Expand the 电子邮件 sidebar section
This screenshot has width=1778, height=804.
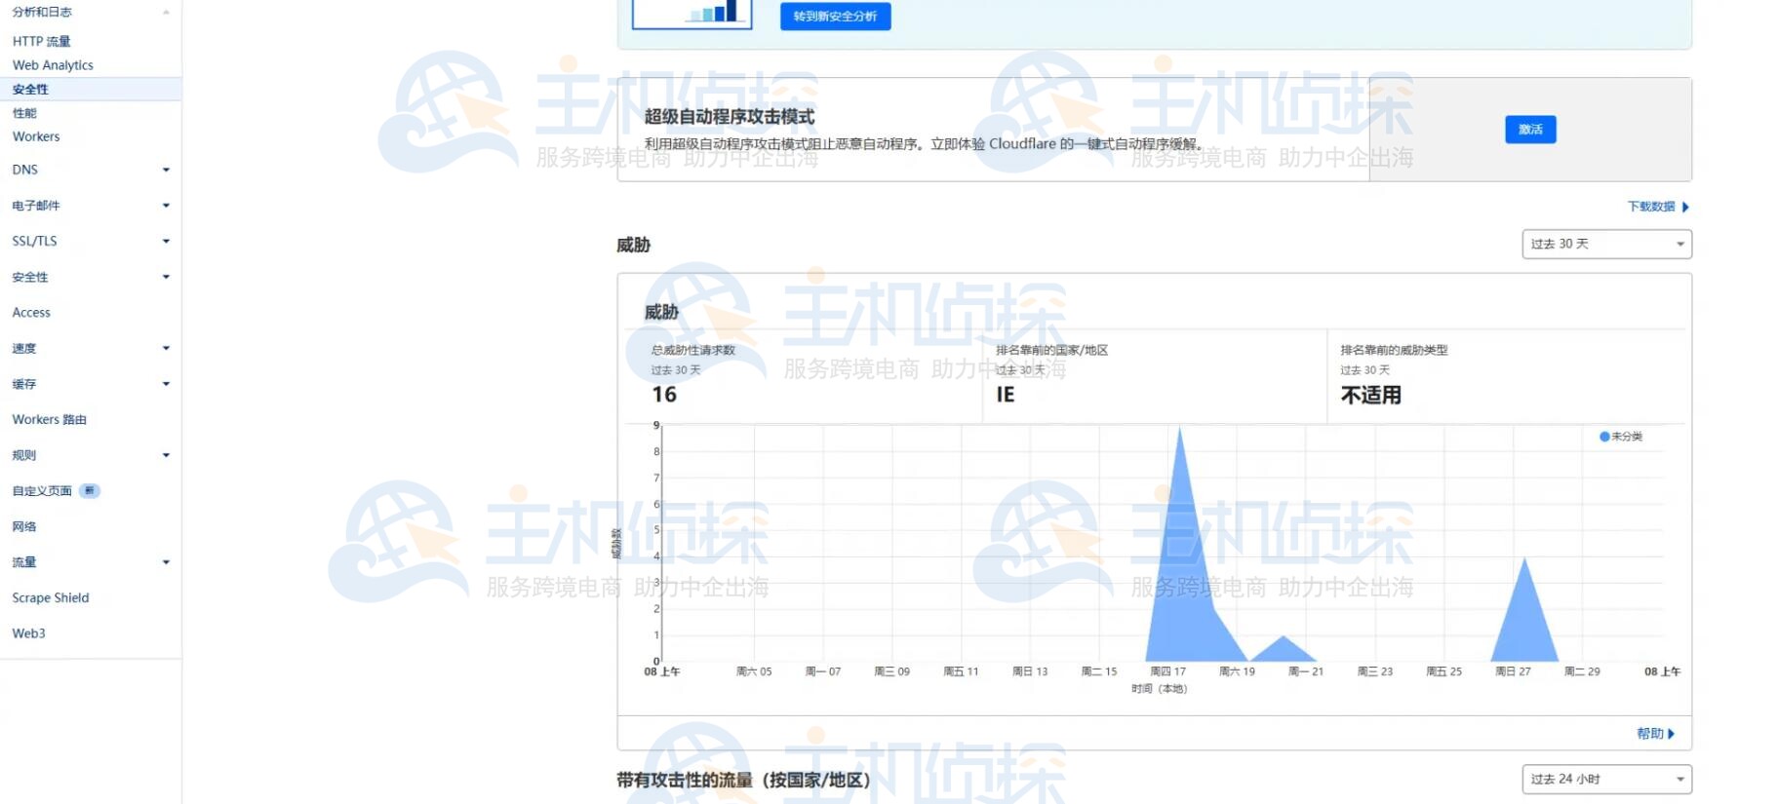(x=90, y=206)
